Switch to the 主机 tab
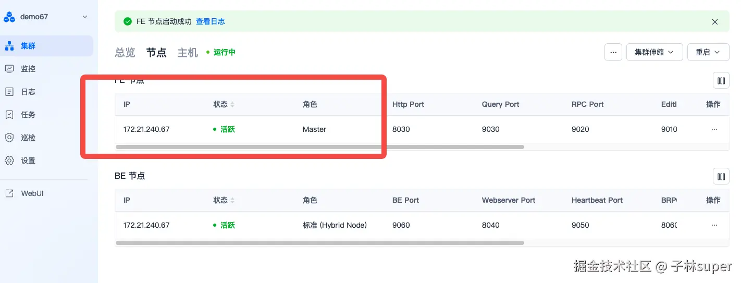Screen dimensions: 741x283 (188, 53)
